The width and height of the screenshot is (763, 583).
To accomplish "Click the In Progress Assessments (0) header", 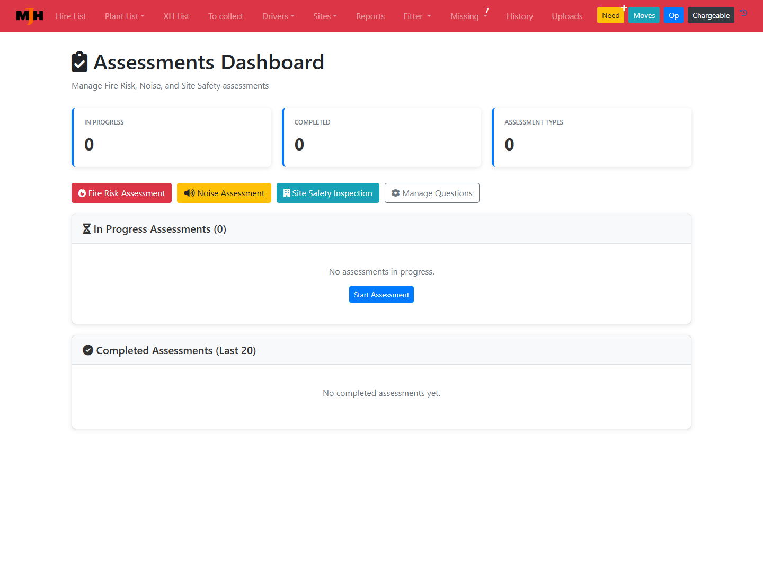I will click(381, 229).
